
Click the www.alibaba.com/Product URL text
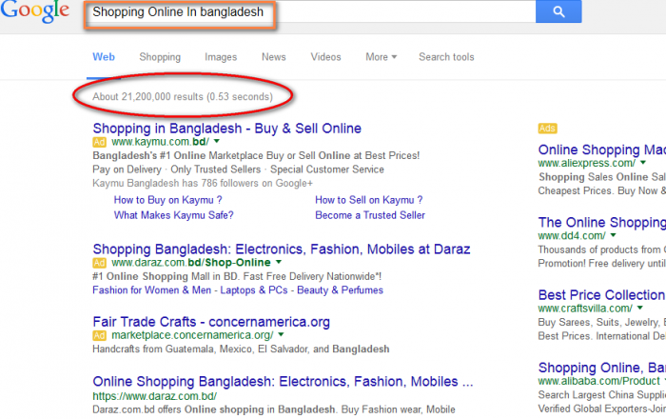598,381
